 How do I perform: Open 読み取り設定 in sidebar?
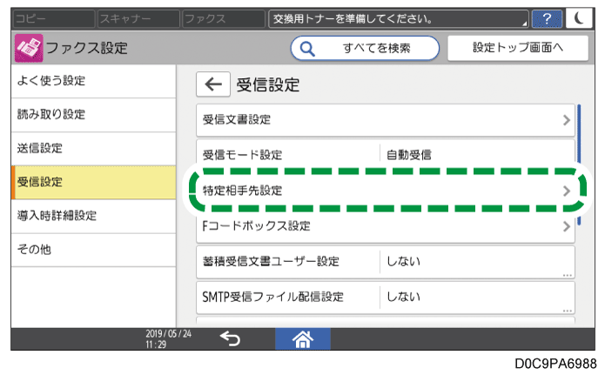click(x=93, y=115)
